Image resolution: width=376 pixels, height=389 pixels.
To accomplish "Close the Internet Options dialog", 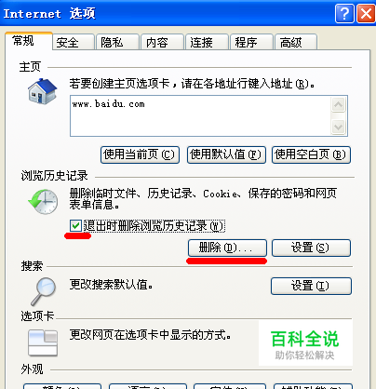I will 366,14.
